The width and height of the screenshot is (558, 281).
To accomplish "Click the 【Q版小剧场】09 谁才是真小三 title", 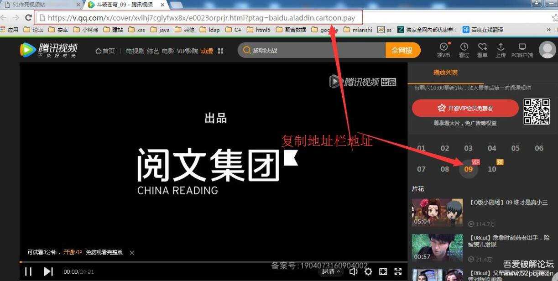I will pos(508,203).
